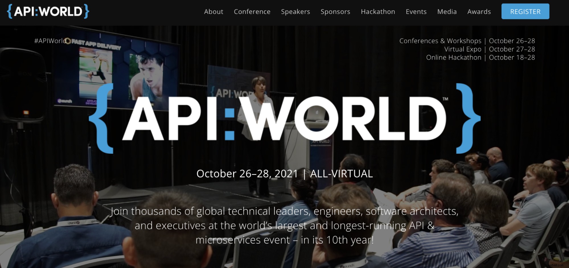Click the October 26–28, 2021 ALL-VIRTUAL text

[x=285, y=173]
